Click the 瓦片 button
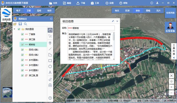This screenshot has height=103, width=177. tap(158, 10)
